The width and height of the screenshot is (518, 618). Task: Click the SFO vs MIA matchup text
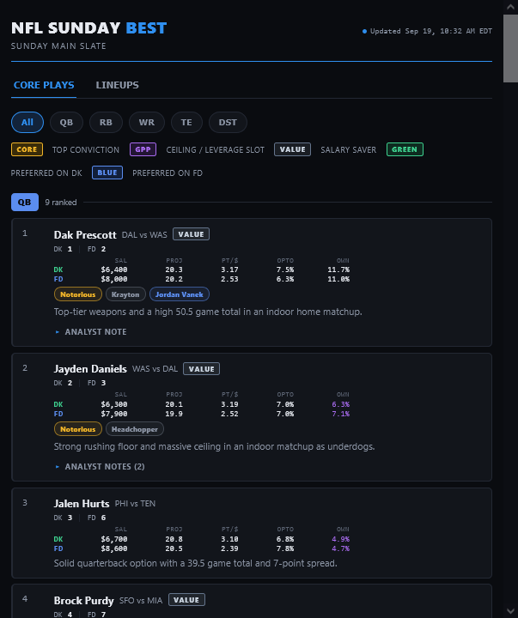(141, 601)
